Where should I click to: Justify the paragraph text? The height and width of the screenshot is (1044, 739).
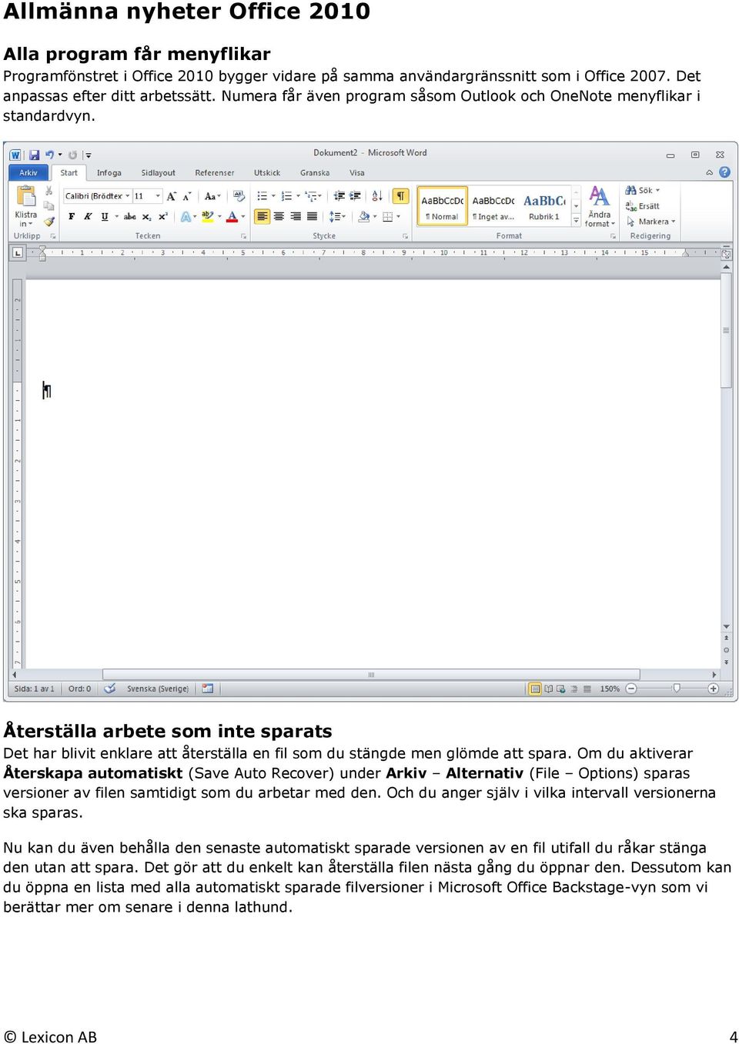point(312,217)
